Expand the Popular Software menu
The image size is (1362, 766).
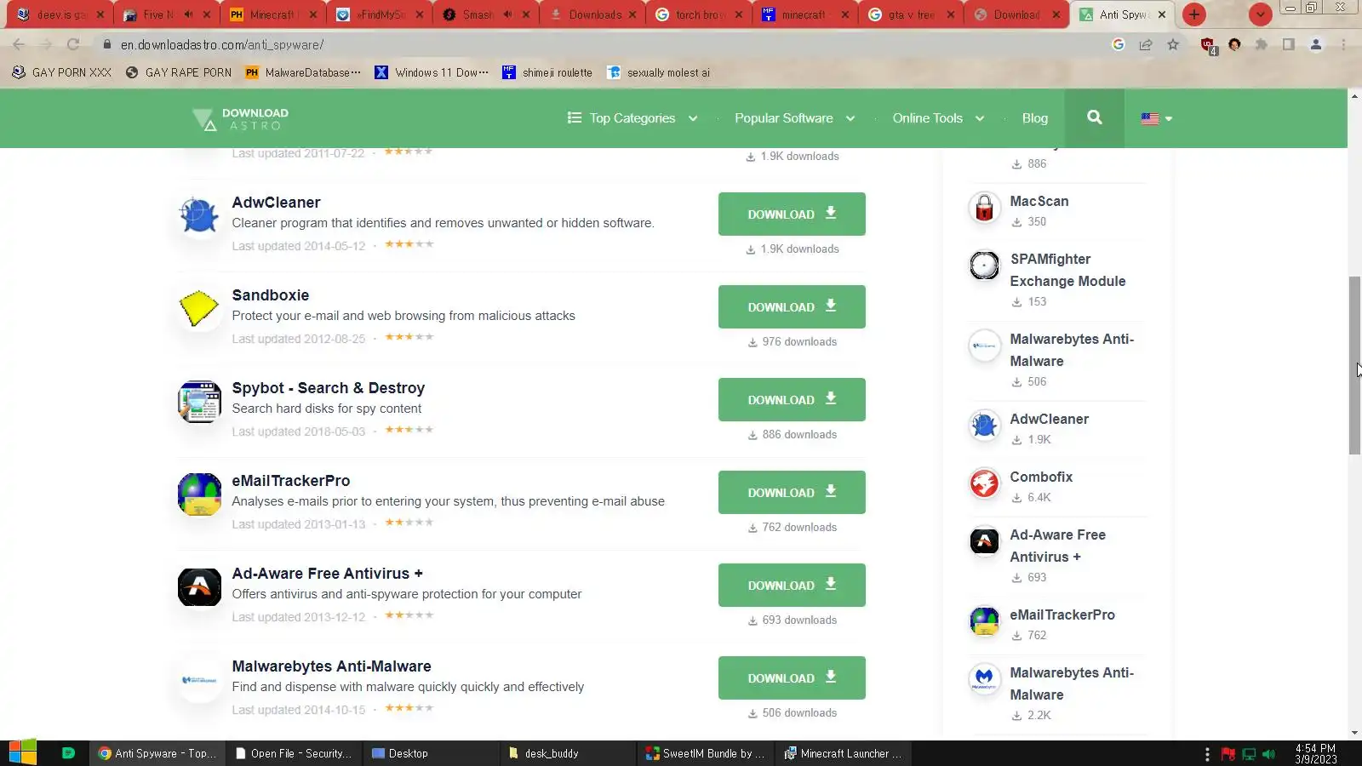tap(794, 118)
